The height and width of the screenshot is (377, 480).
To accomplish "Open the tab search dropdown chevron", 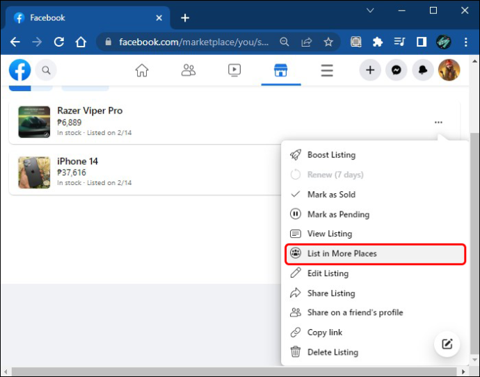I will pyautogui.click(x=370, y=10).
